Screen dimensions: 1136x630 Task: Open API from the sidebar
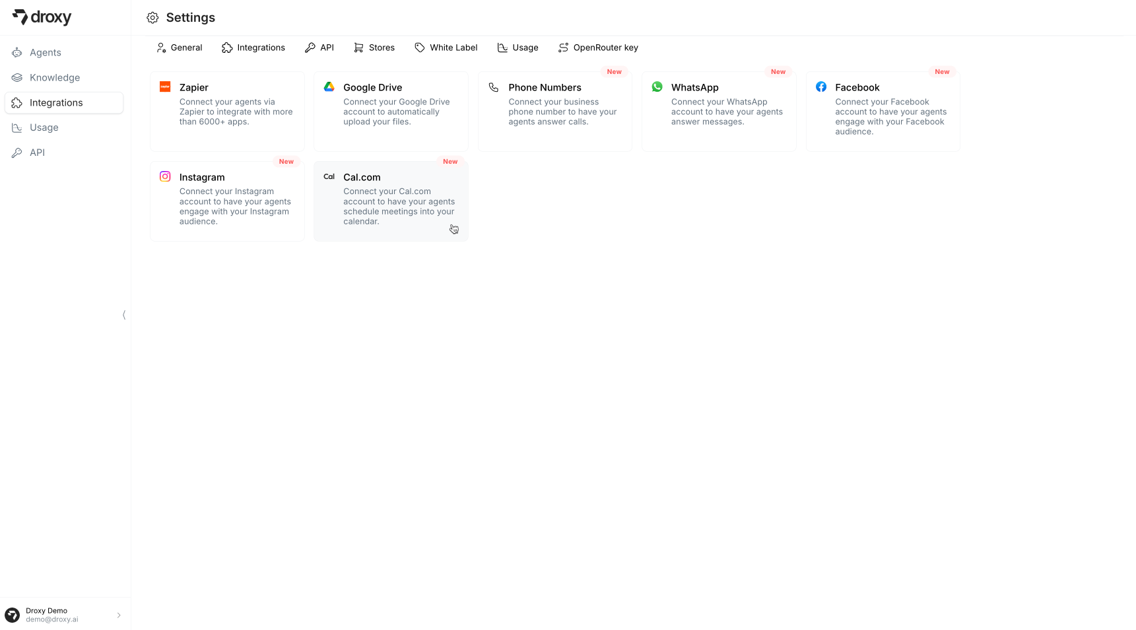[x=64, y=153]
